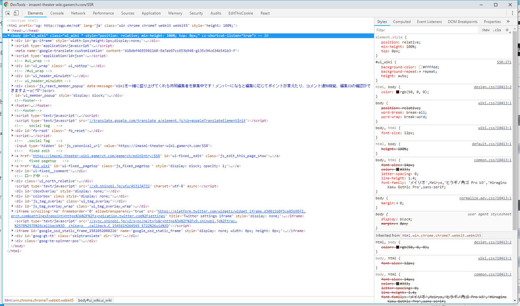Expand the goog-gt-tt div node
This screenshot has width=520, height=306.
[12, 236]
